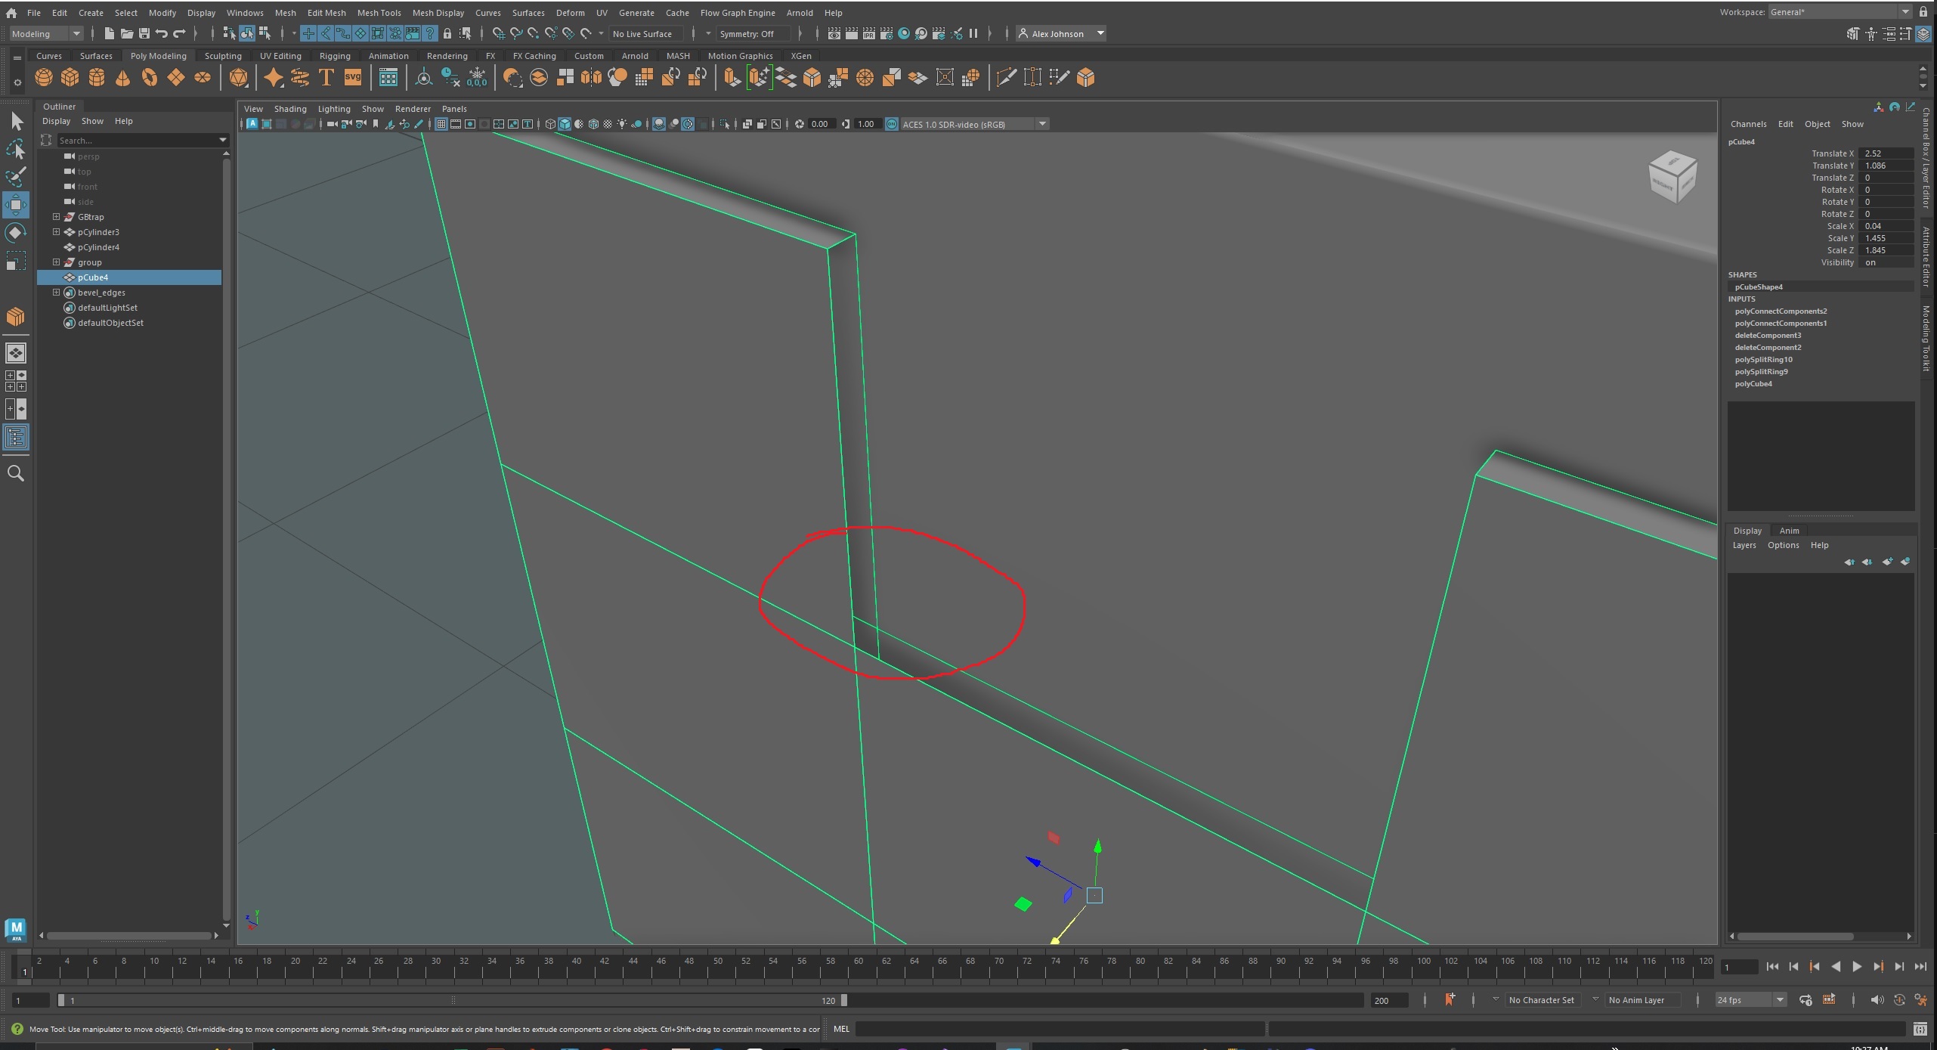Click the Translate X value field
The height and width of the screenshot is (1050, 1937).
[1886, 153]
